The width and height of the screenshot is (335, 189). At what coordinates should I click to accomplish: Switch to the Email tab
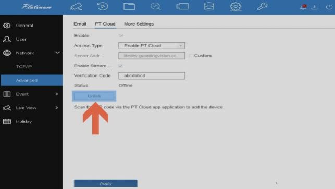click(80, 24)
